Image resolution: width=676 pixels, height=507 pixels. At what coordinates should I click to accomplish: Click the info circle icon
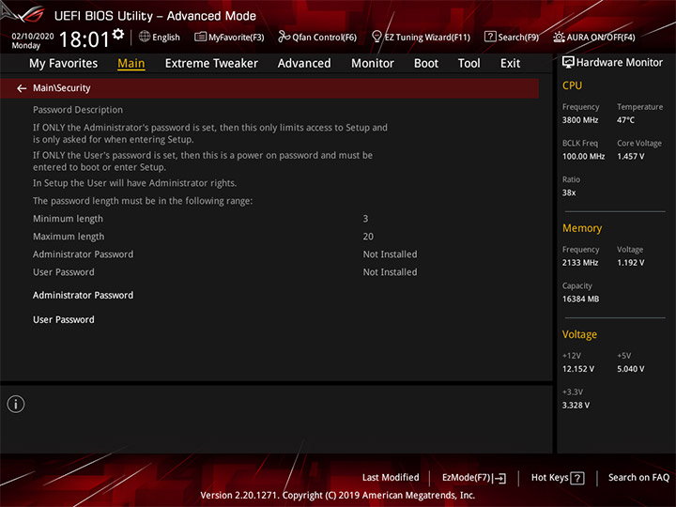pos(16,404)
